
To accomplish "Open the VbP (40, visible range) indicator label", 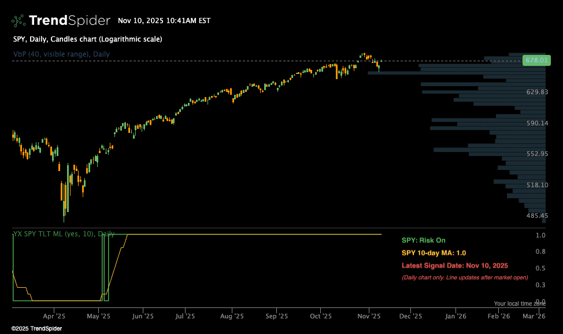I will pyautogui.click(x=61, y=54).
